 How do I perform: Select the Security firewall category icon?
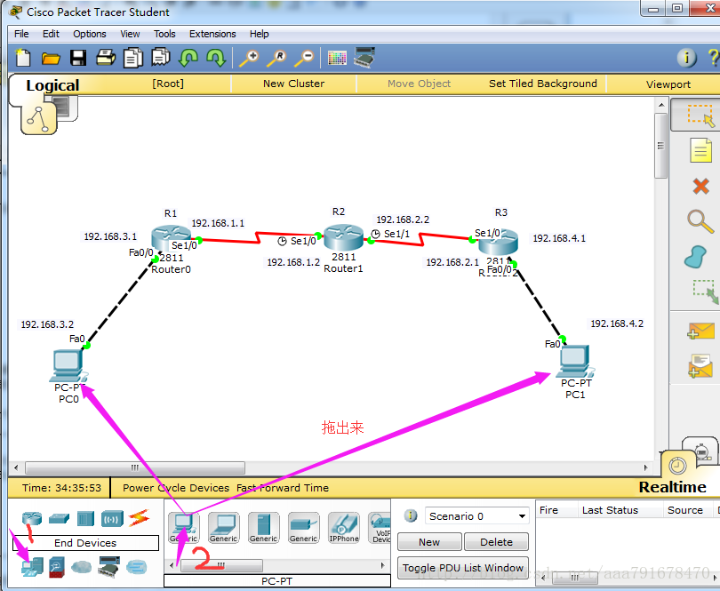point(57,567)
